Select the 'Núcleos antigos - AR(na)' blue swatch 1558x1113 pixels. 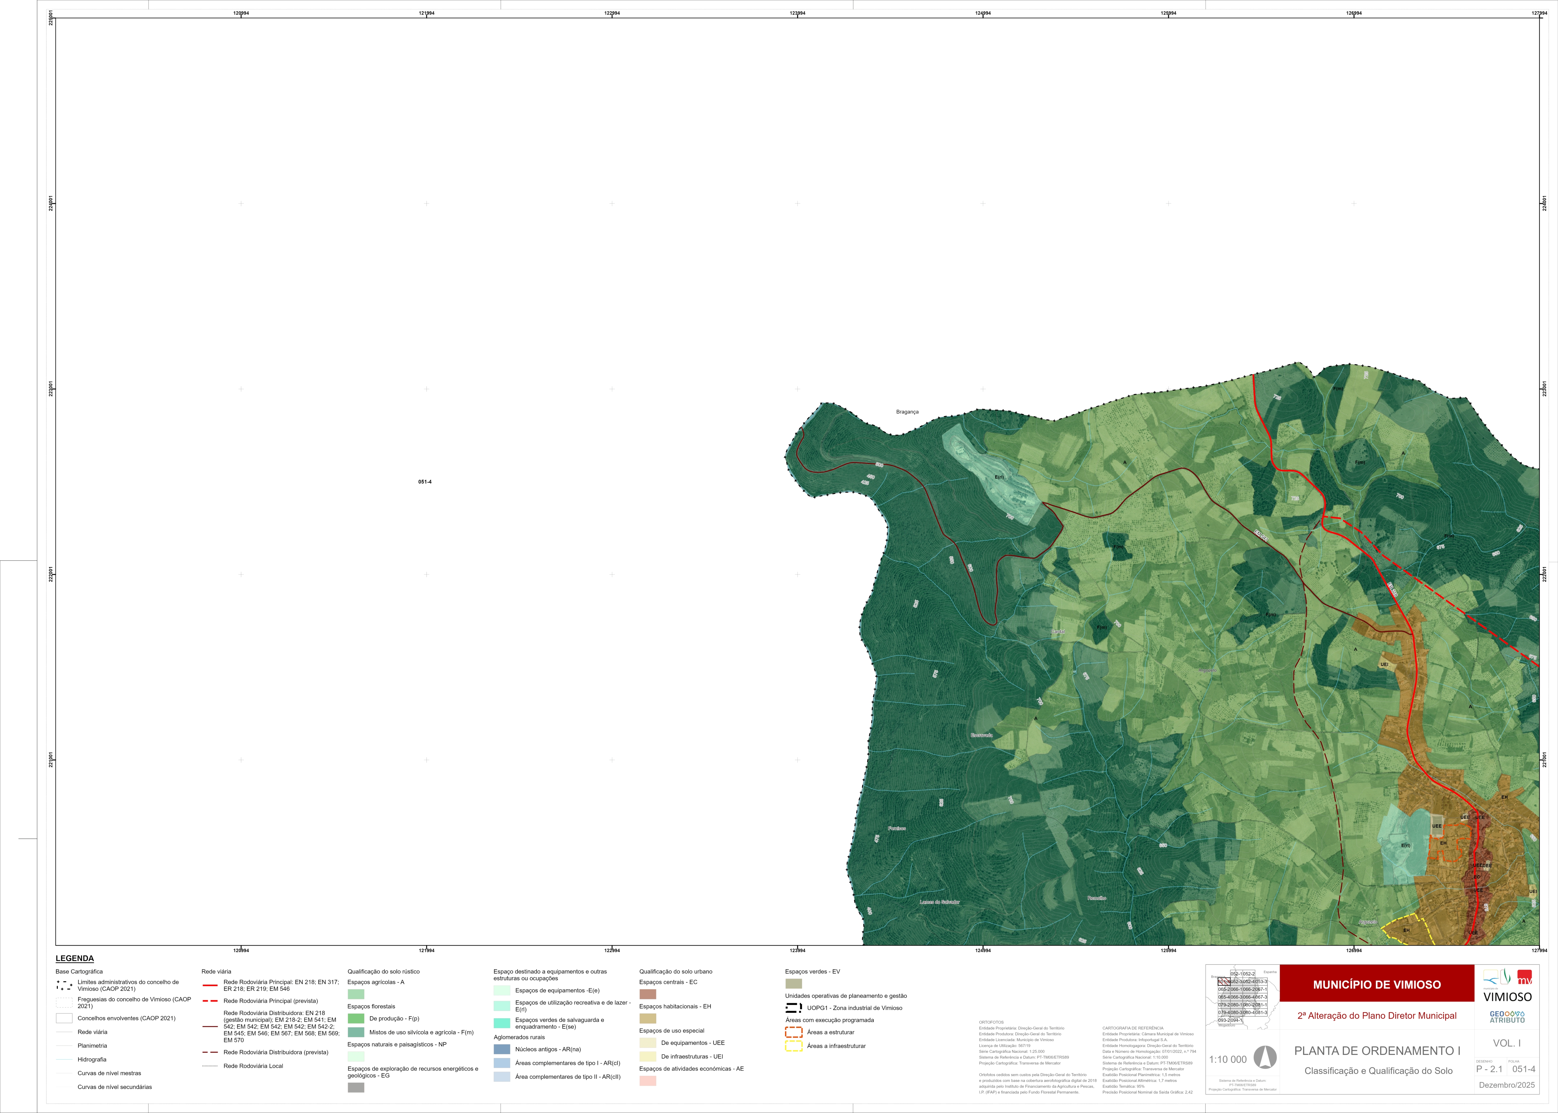point(502,1049)
